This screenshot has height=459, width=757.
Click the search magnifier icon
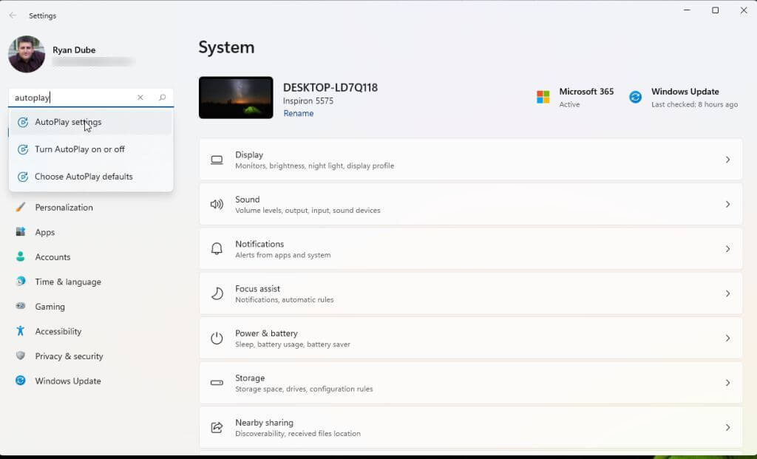point(163,98)
